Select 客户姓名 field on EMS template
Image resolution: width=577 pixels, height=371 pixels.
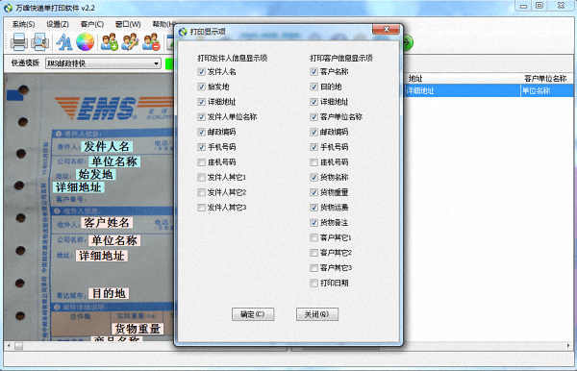107,222
